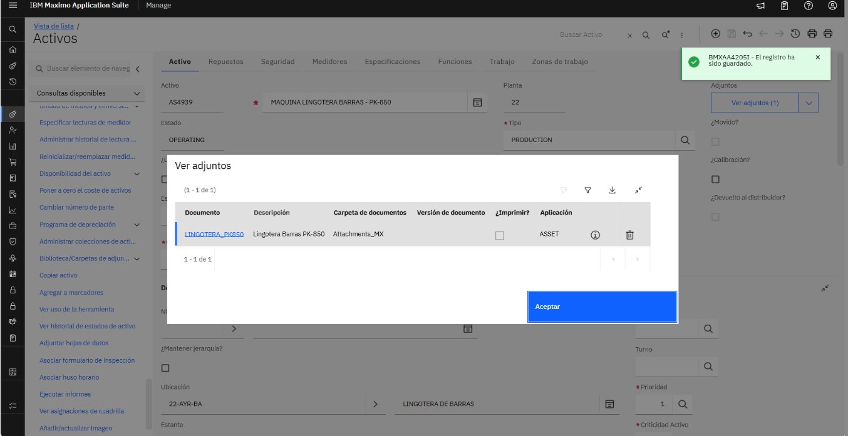
Task: Open the bar chart icon in left rail
Action: click(x=13, y=146)
